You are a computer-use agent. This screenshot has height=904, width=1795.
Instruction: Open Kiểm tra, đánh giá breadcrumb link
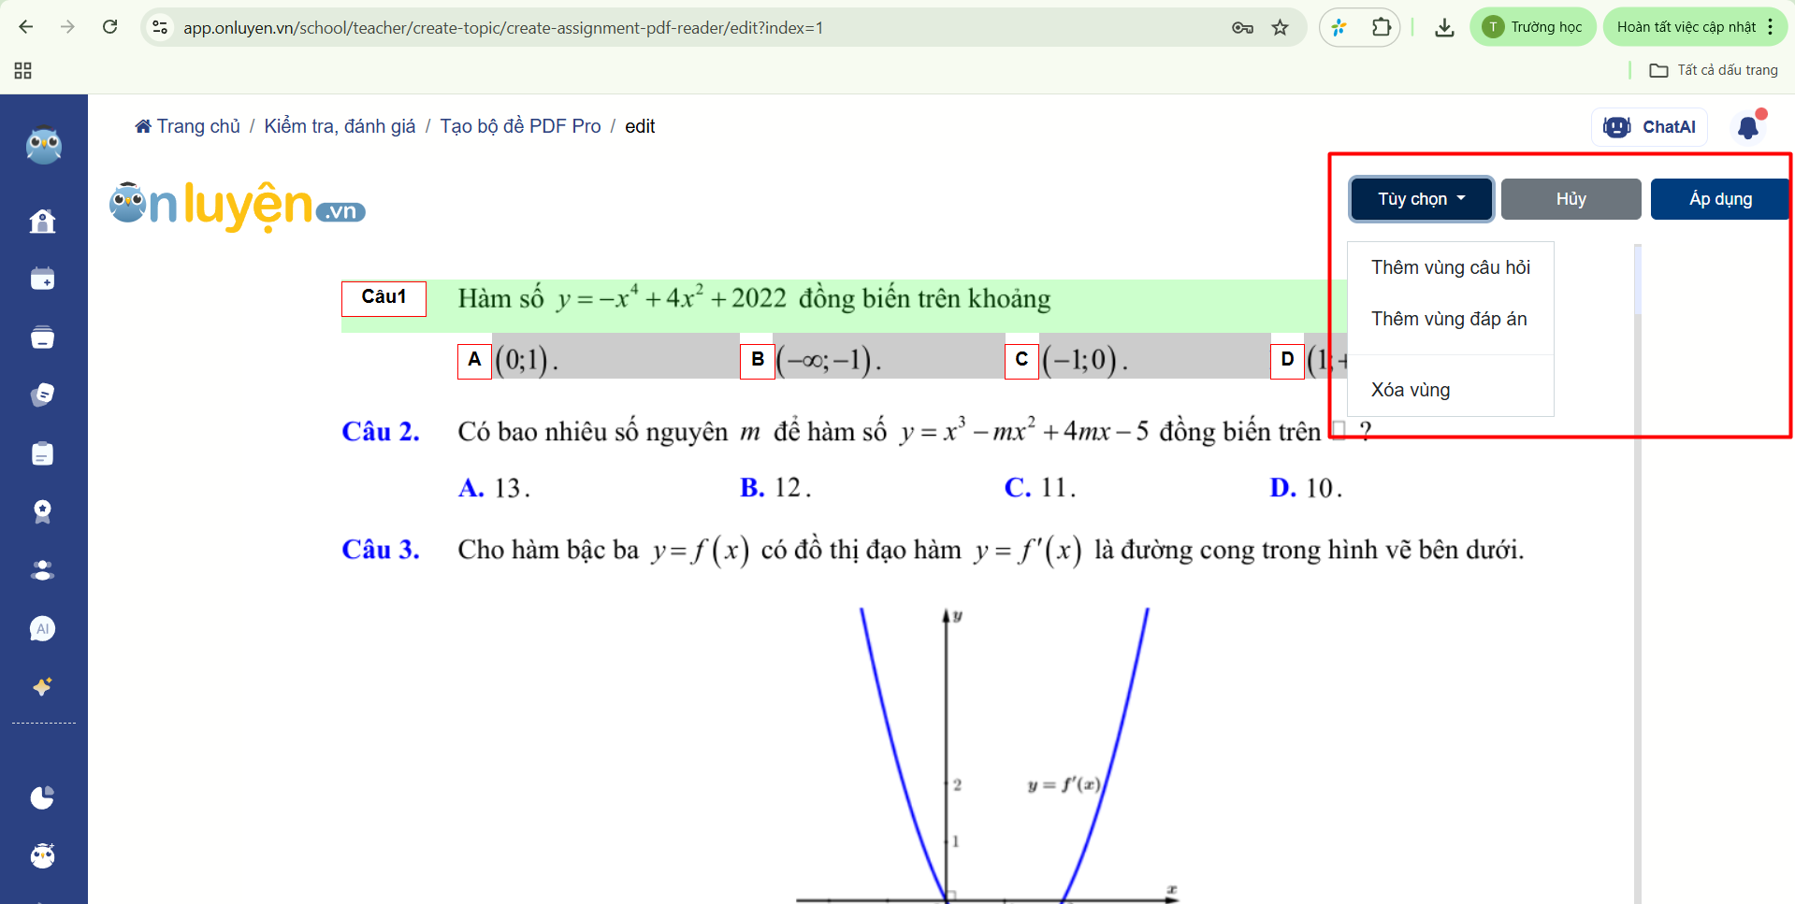point(340,126)
